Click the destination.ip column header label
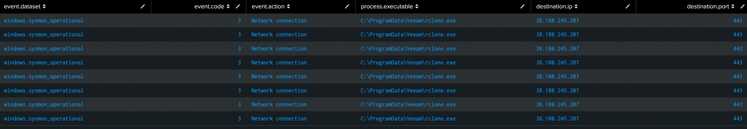This screenshot has width=747, height=129. (x=554, y=6)
